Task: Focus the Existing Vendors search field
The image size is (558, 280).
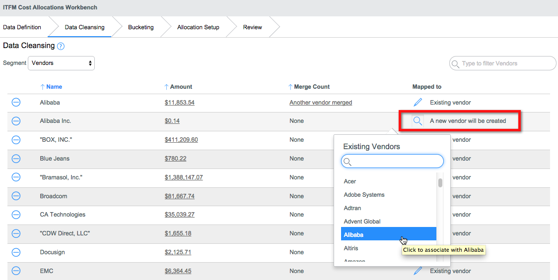Action: coord(393,162)
